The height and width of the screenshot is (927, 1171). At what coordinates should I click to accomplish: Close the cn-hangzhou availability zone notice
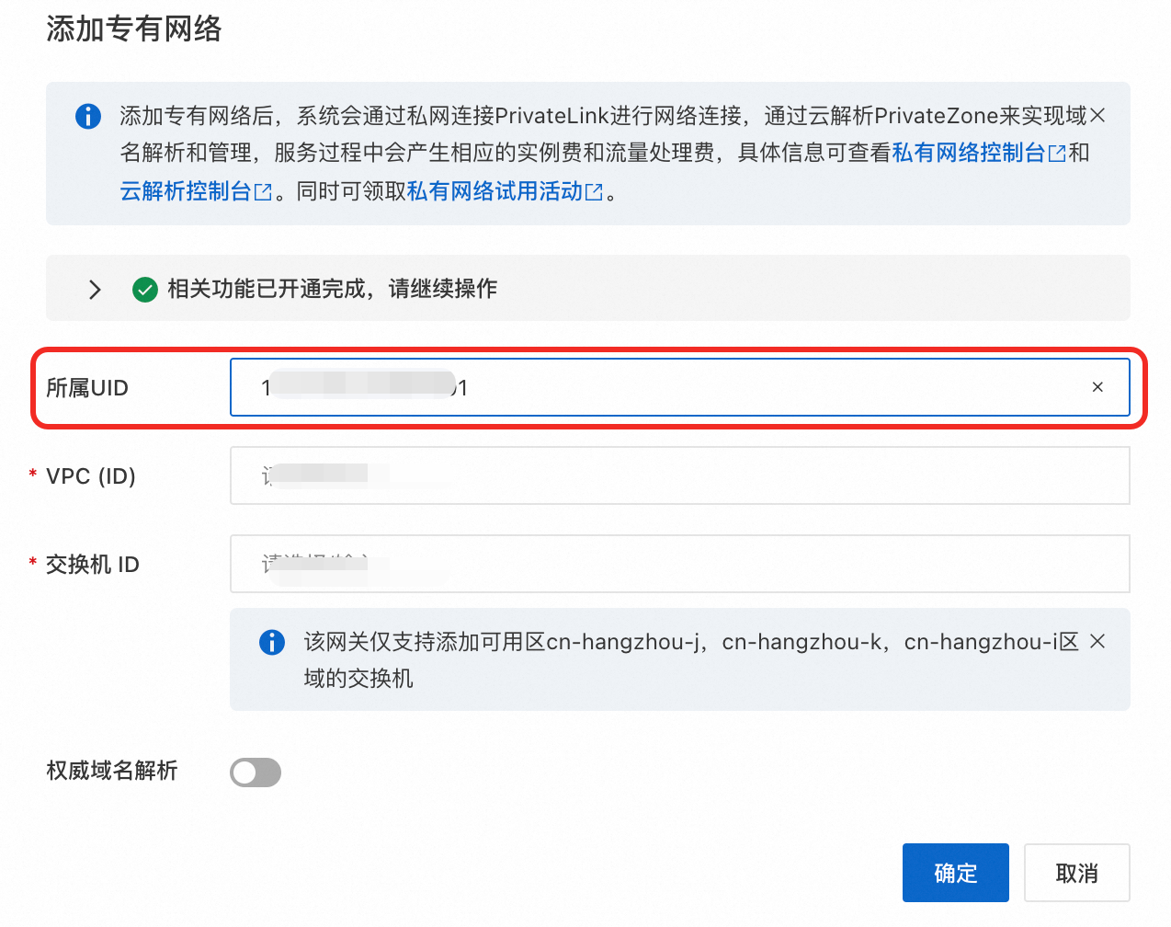(1097, 641)
